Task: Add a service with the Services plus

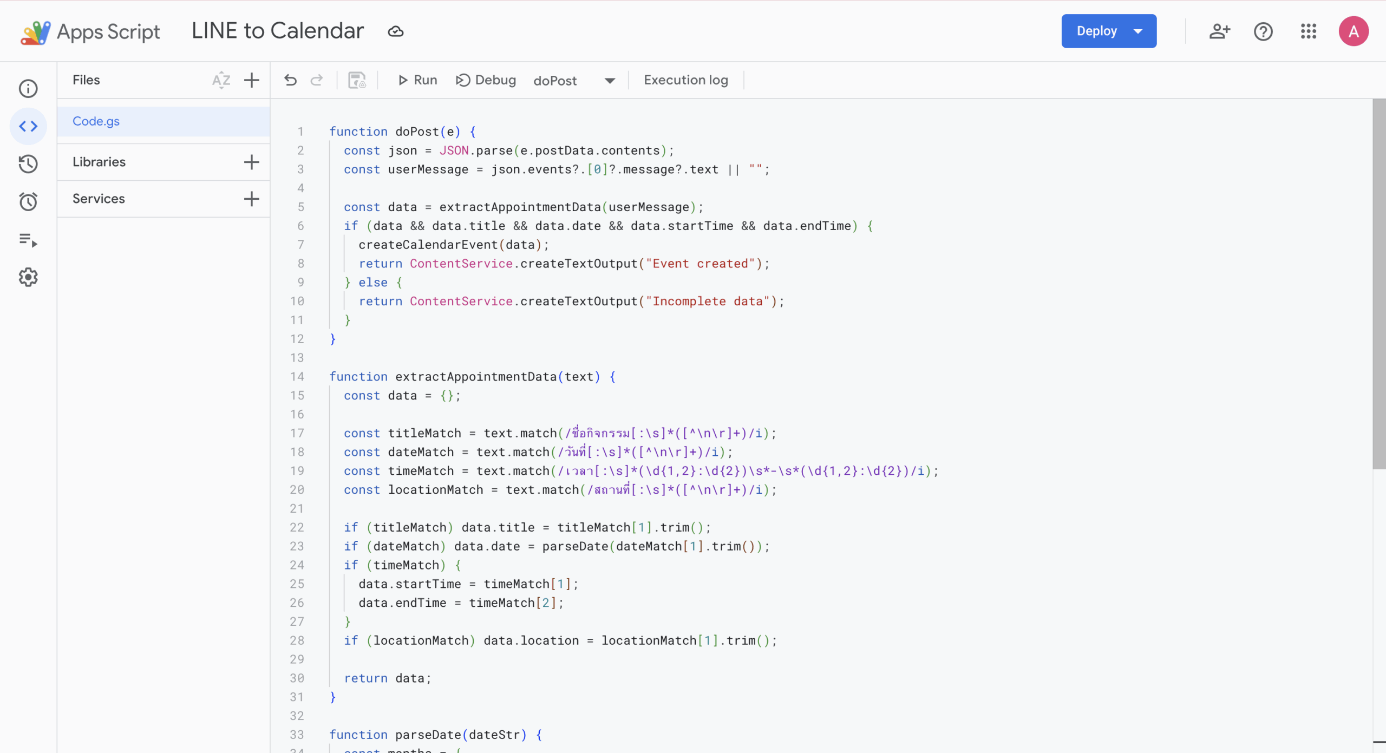Action: [251, 199]
